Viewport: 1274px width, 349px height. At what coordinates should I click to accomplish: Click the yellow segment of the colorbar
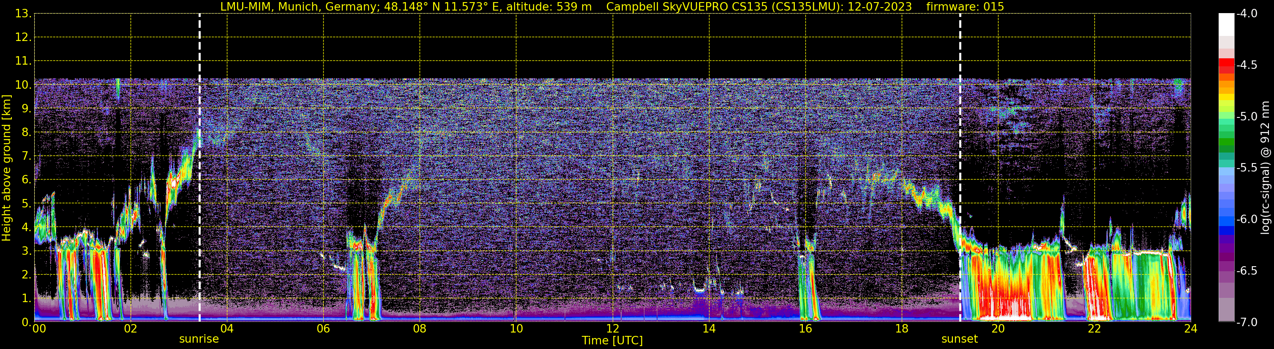1227,97
